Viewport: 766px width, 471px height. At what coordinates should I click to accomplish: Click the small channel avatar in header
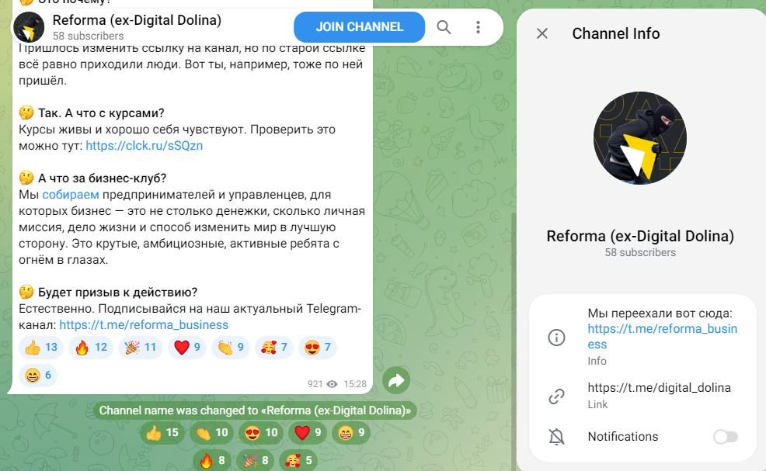coord(29,27)
